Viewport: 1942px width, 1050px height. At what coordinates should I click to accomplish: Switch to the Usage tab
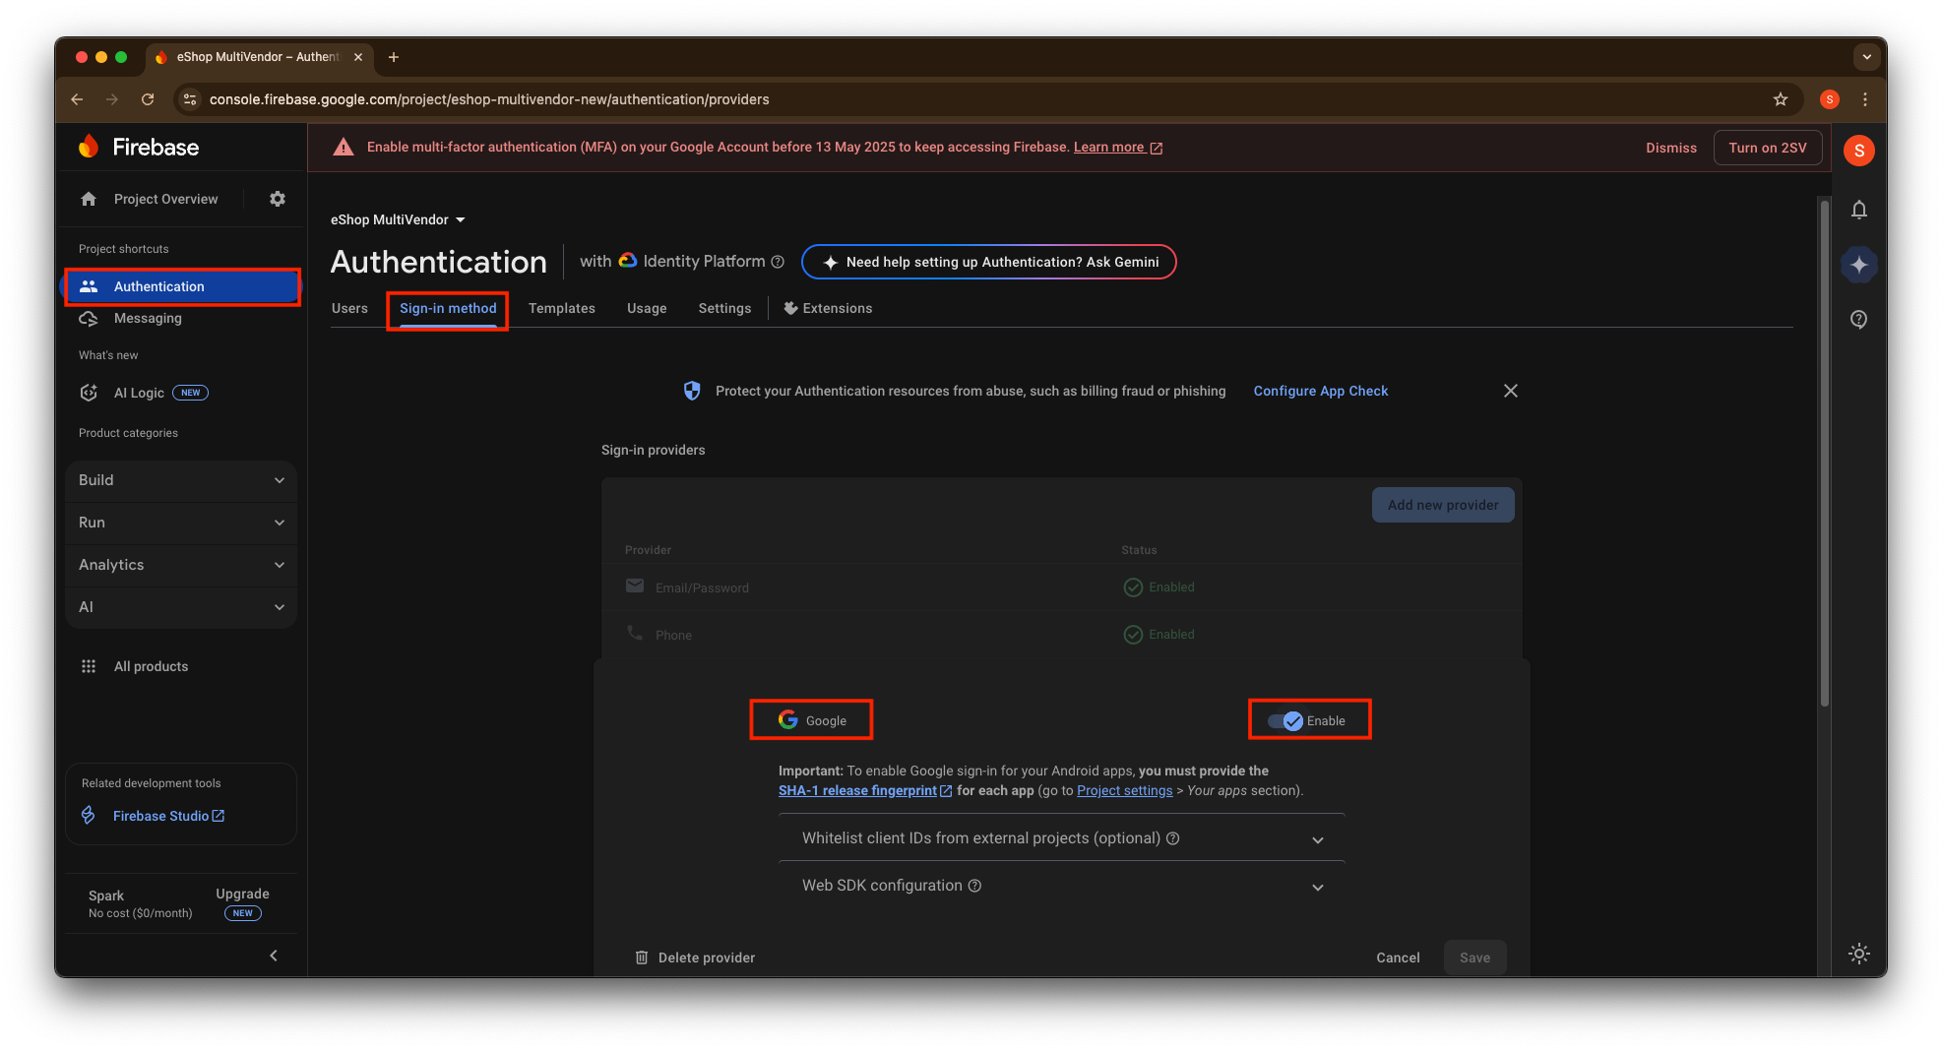[647, 308]
